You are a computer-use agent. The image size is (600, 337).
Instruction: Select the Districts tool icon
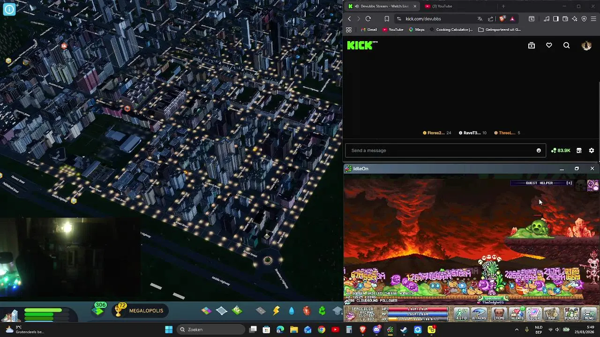click(x=222, y=310)
